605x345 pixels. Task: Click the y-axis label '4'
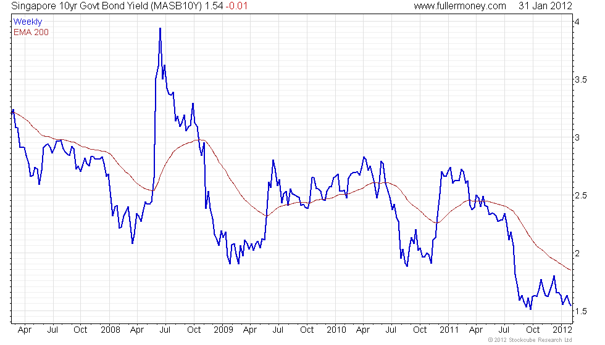pos(577,22)
